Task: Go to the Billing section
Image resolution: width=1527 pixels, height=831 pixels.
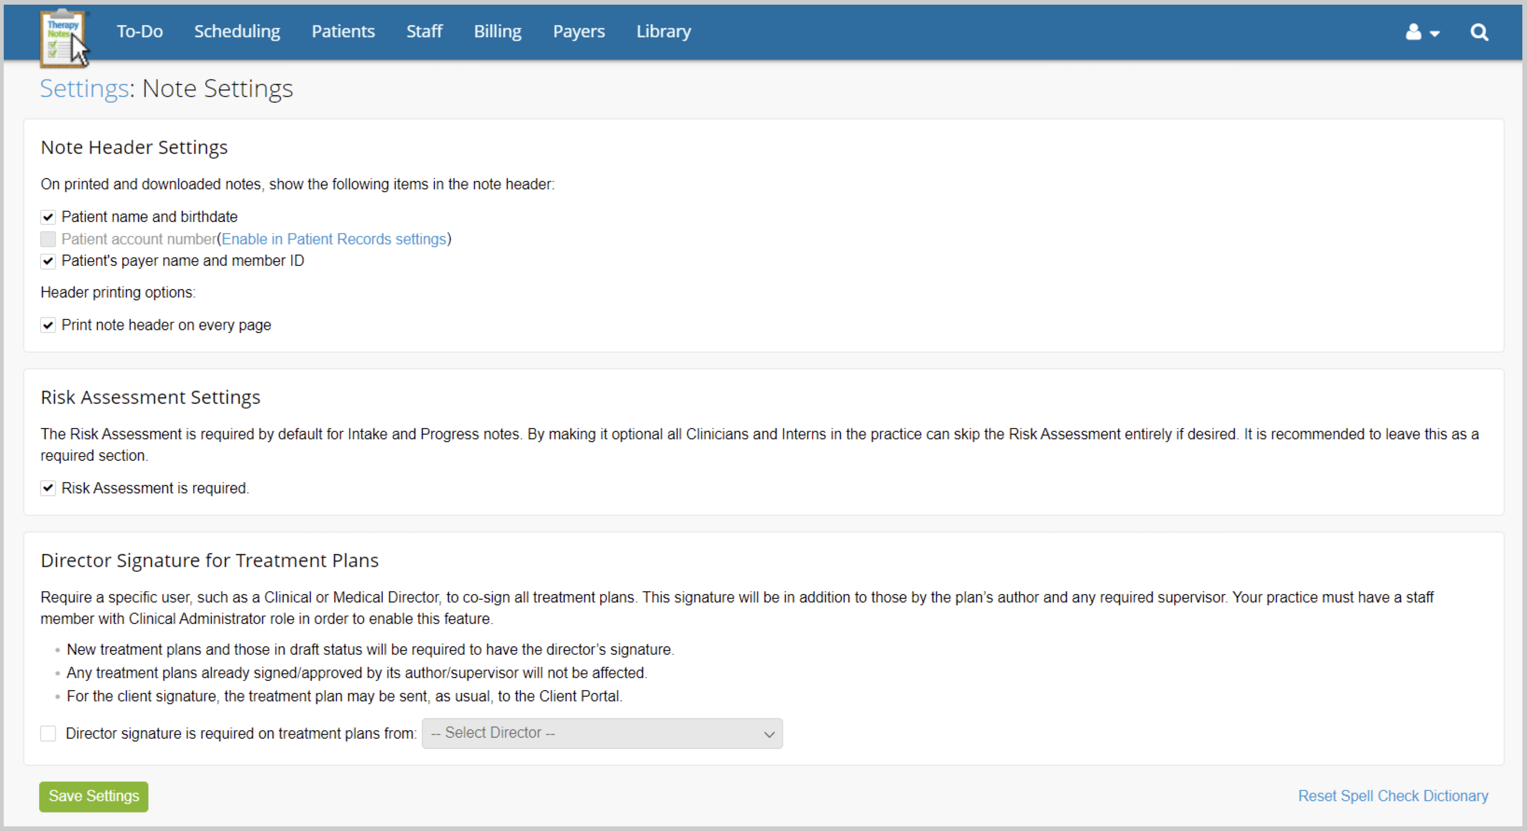Action: click(497, 31)
